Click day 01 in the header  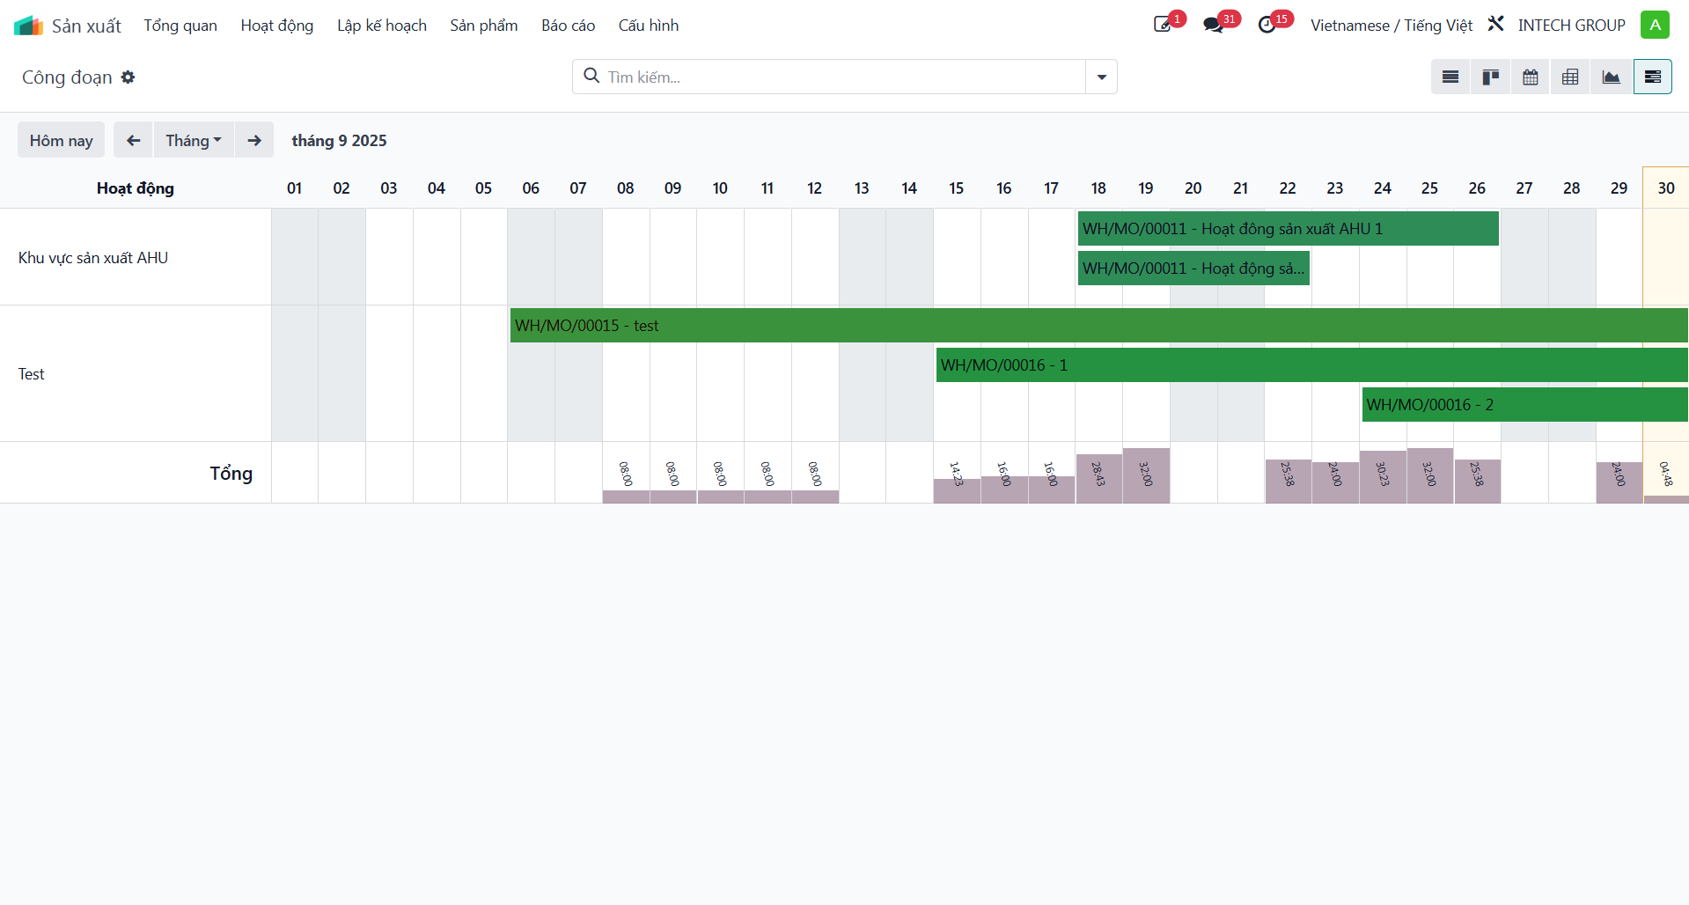coord(295,188)
